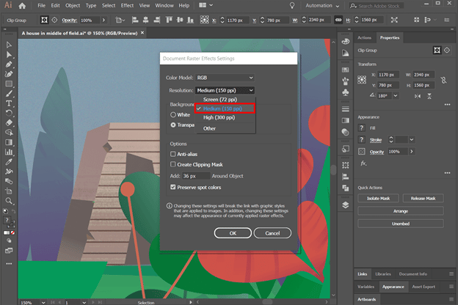Screen dimensions: 458x305
Task: Choose the Rectangle tool
Action: (x=9, y=84)
